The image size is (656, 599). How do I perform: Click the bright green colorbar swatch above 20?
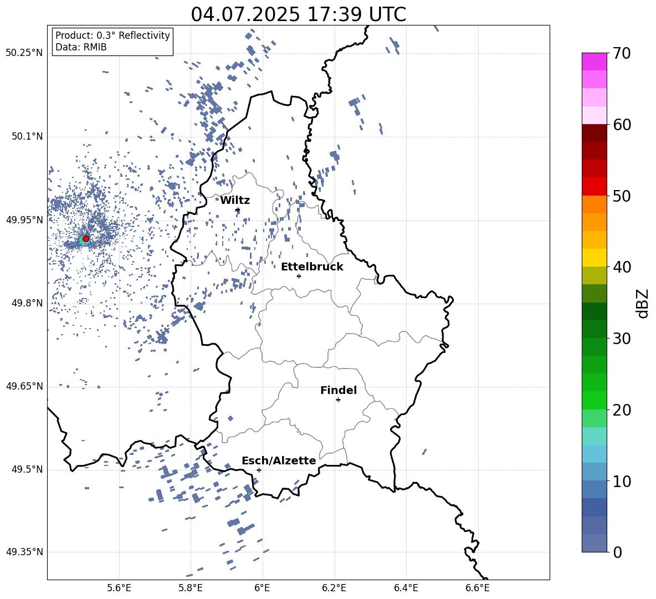pyautogui.click(x=594, y=400)
